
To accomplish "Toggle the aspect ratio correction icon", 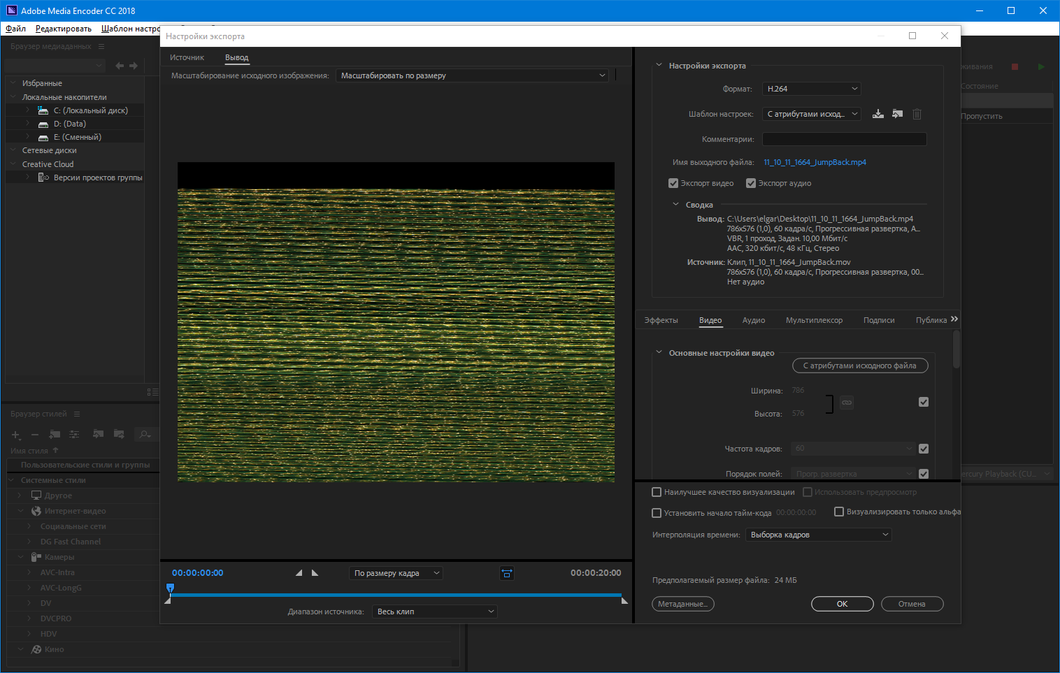I will click(507, 573).
